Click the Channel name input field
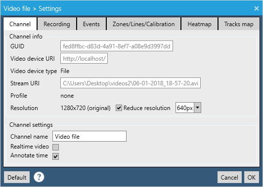Viewport: 263px width, 187px height. coord(89,136)
